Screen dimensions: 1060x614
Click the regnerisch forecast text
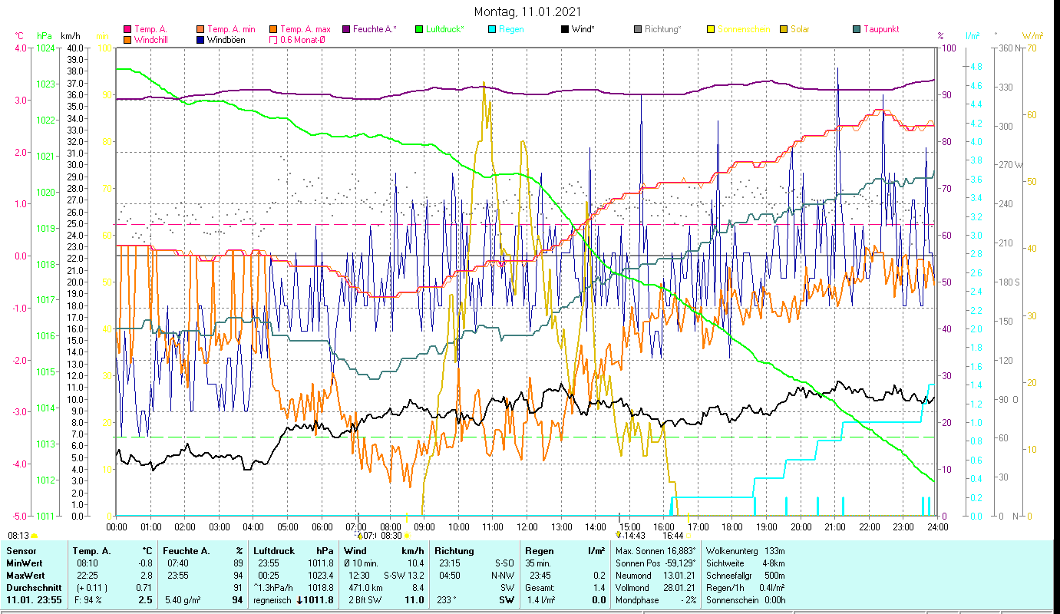[x=272, y=600]
